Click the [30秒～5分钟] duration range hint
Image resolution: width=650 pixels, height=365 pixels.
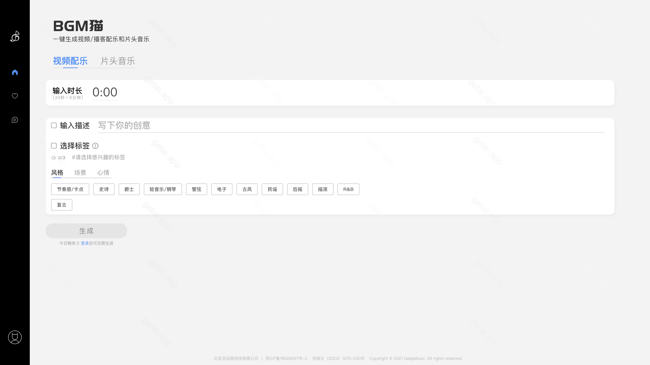click(x=68, y=98)
